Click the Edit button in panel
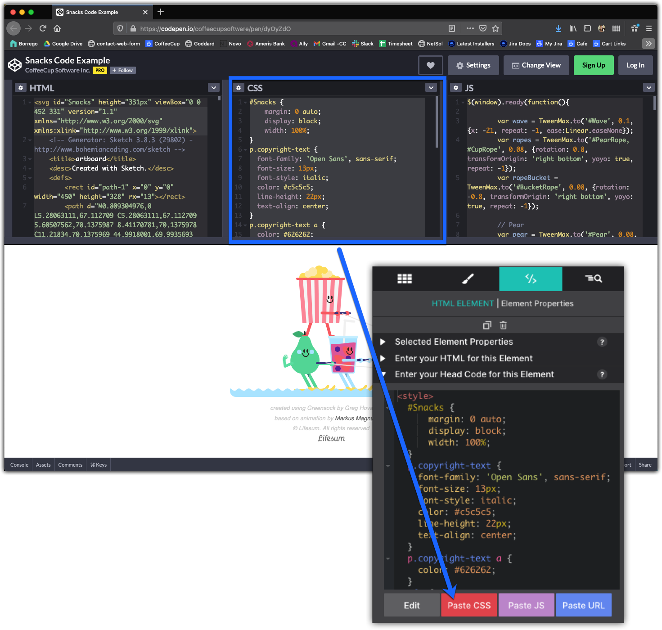The image size is (662, 630). click(x=412, y=605)
